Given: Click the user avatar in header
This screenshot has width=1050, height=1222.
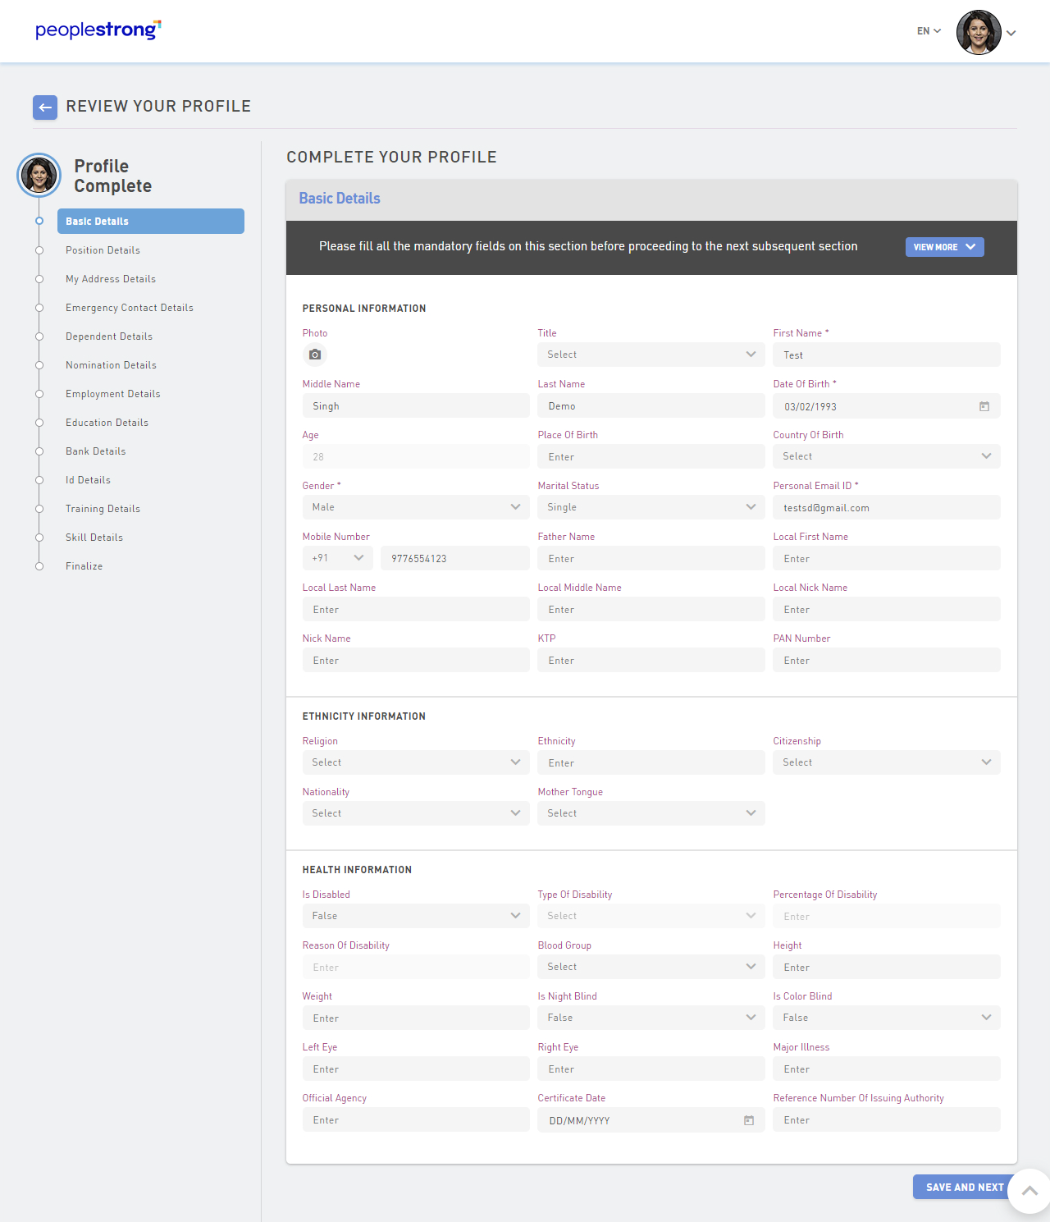Looking at the screenshot, I should click(979, 33).
